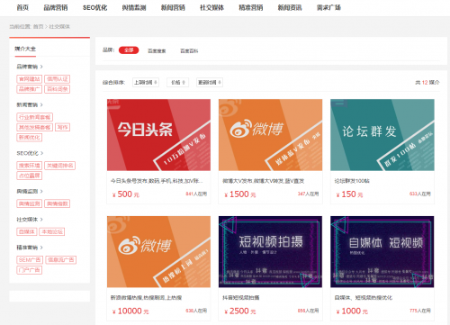Viewport: 450px width, 325px height.
Task: Pick the 官网建站 sidebar tag
Action: [x=30, y=79]
